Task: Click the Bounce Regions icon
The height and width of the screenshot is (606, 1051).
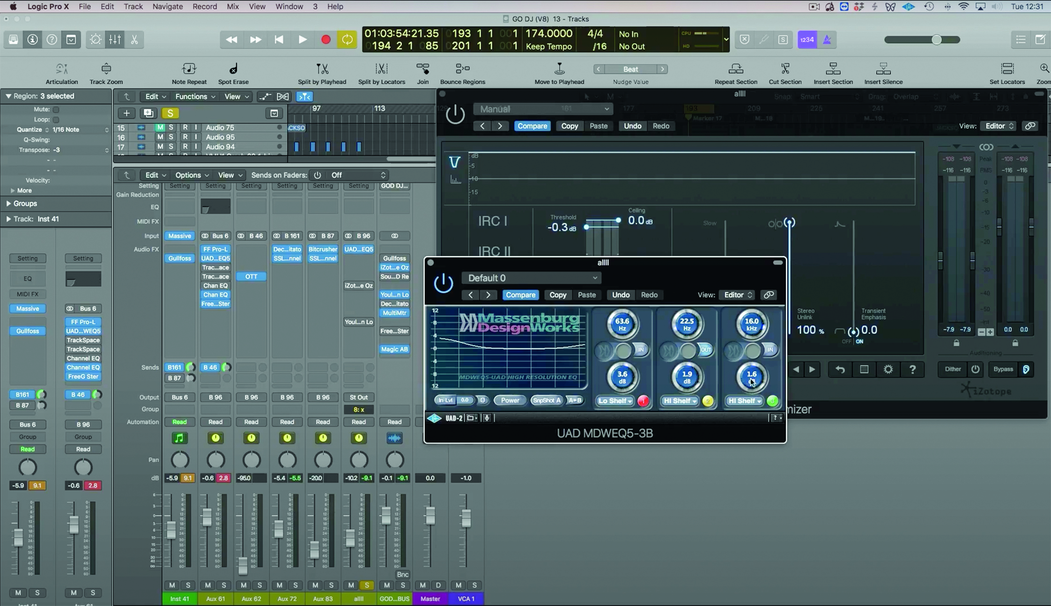Action: pyautogui.click(x=463, y=69)
